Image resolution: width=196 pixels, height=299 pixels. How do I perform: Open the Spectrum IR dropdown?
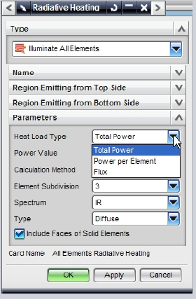pyautogui.click(x=173, y=202)
